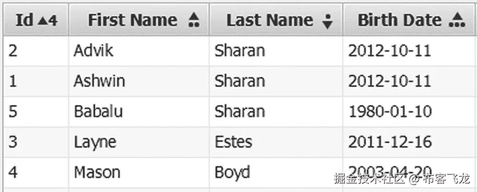The width and height of the screenshot is (477, 192).
Task: Click the Last Name descending sort arrow icon
Action: tap(327, 21)
